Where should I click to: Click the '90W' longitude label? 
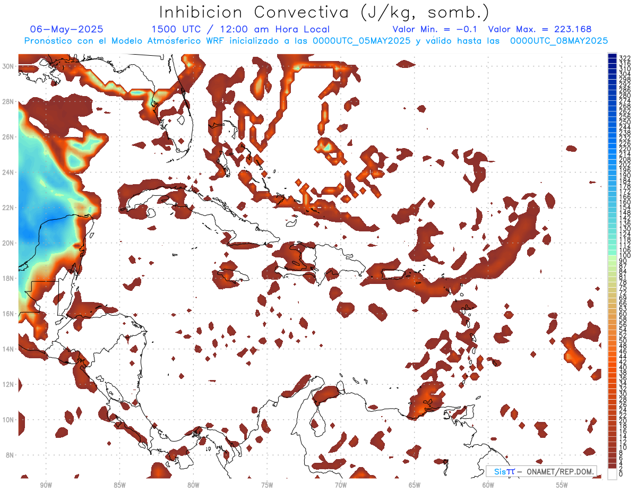pos(46,485)
